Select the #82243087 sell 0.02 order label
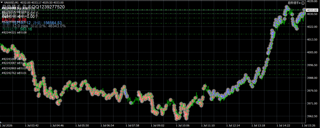This screenshot has height=128, width=320. coord(14,63)
